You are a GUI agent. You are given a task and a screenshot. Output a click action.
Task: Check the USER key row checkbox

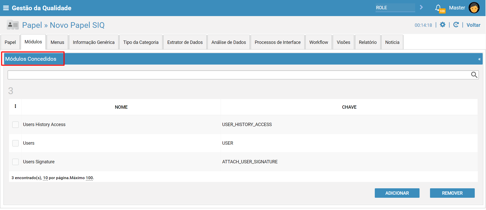pyautogui.click(x=16, y=143)
